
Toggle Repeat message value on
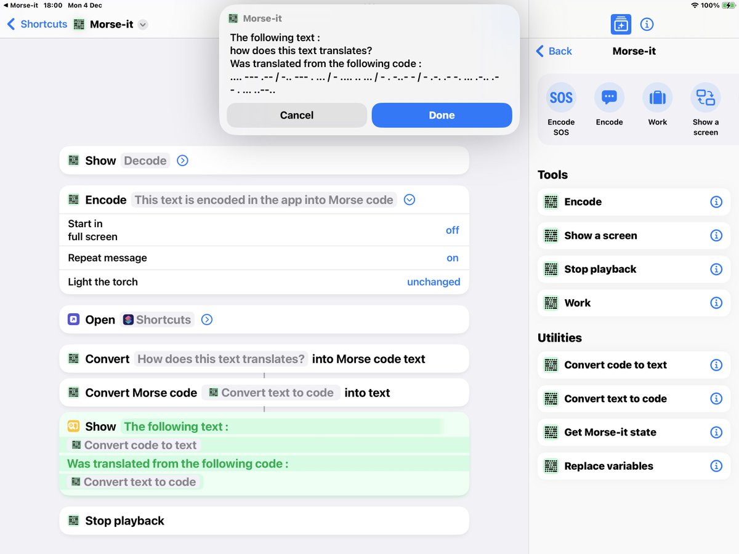pos(453,258)
